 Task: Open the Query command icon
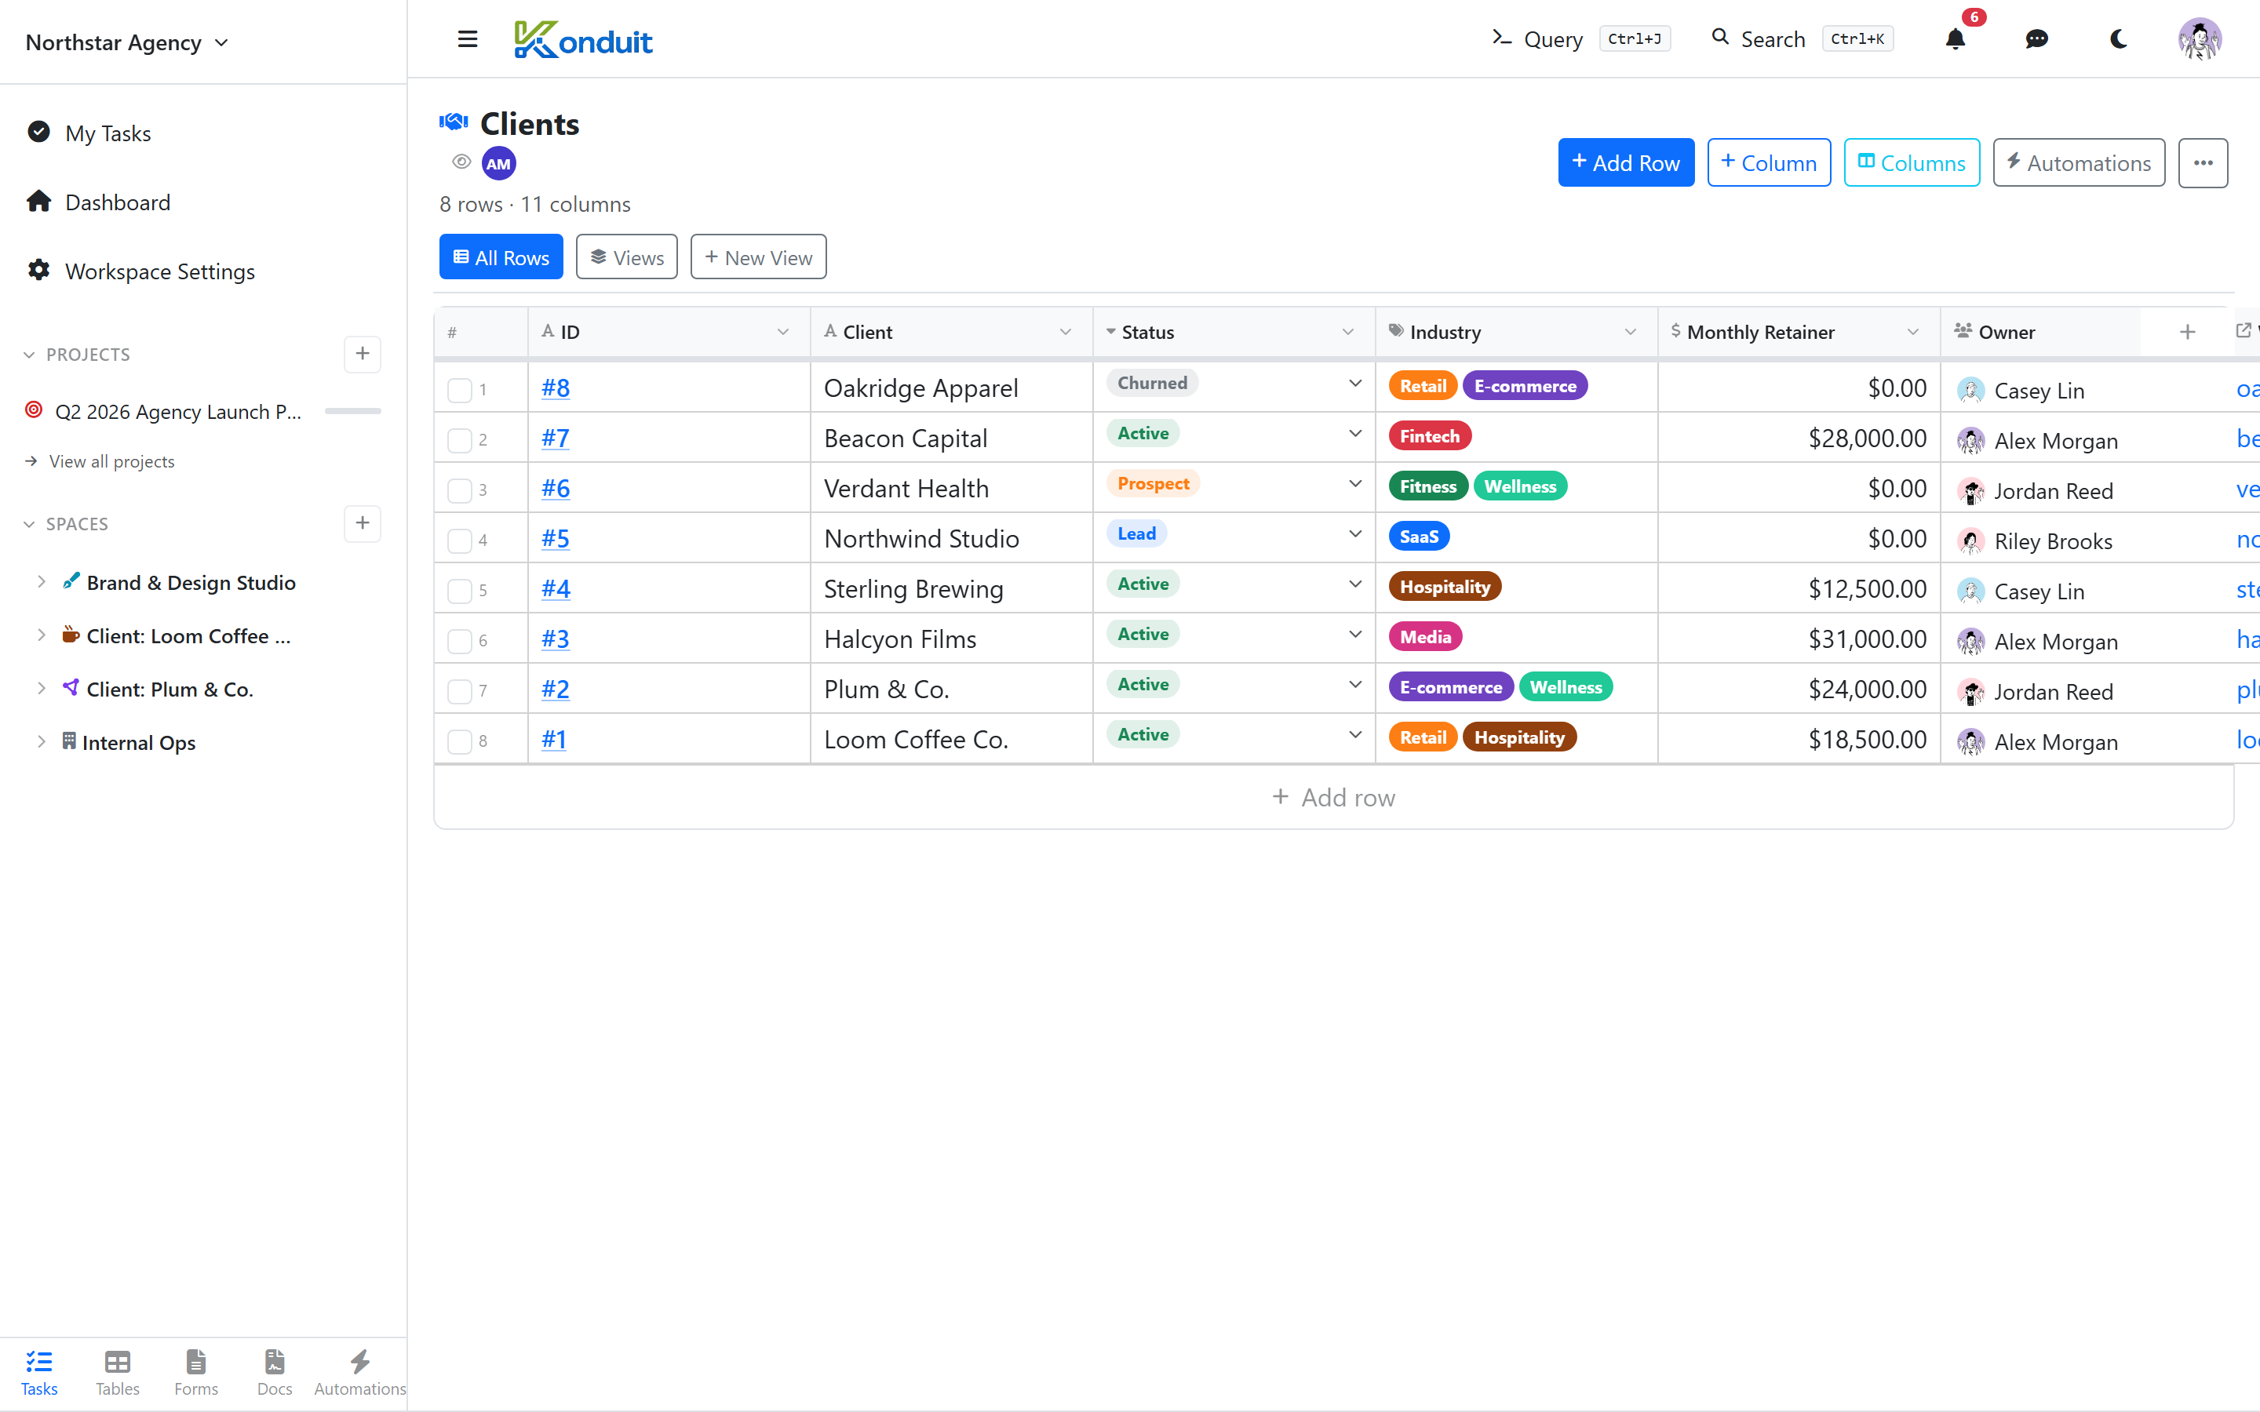[1500, 38]
